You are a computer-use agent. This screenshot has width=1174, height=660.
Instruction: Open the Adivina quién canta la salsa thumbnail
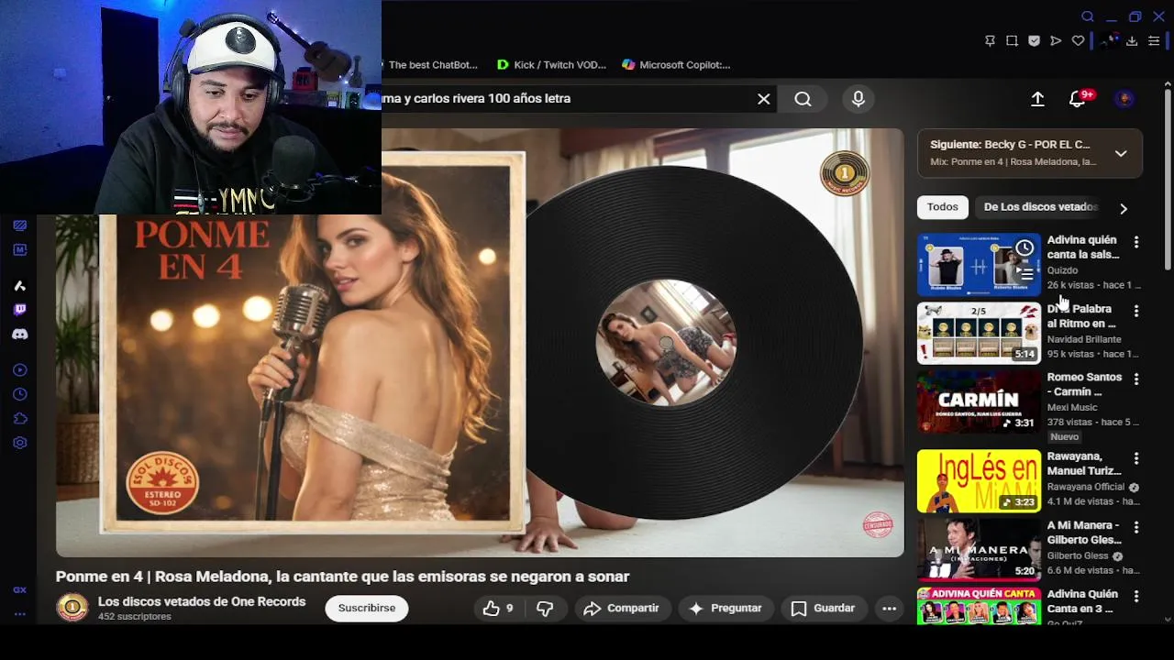pyautogui.click(x=979, y=264)
